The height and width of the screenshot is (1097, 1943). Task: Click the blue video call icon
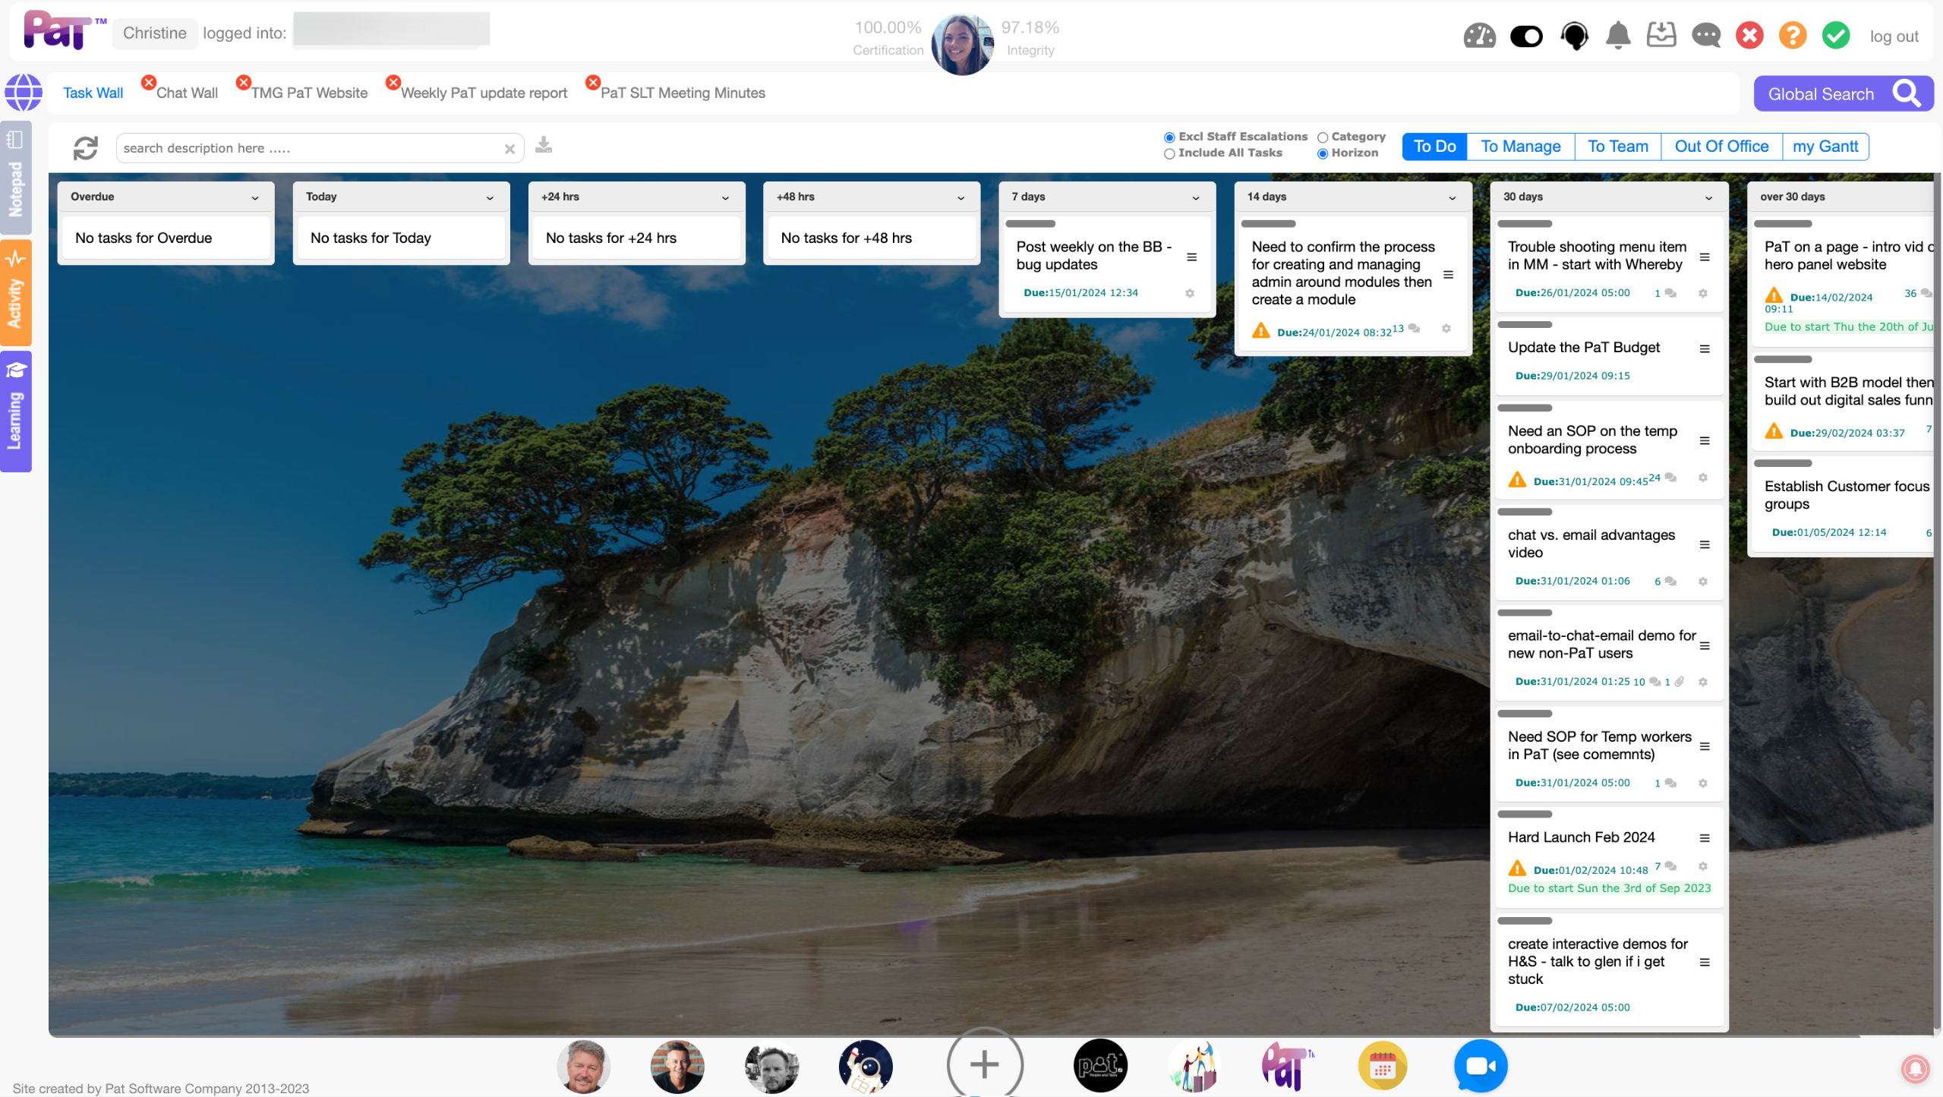tap(1480, 1066)
